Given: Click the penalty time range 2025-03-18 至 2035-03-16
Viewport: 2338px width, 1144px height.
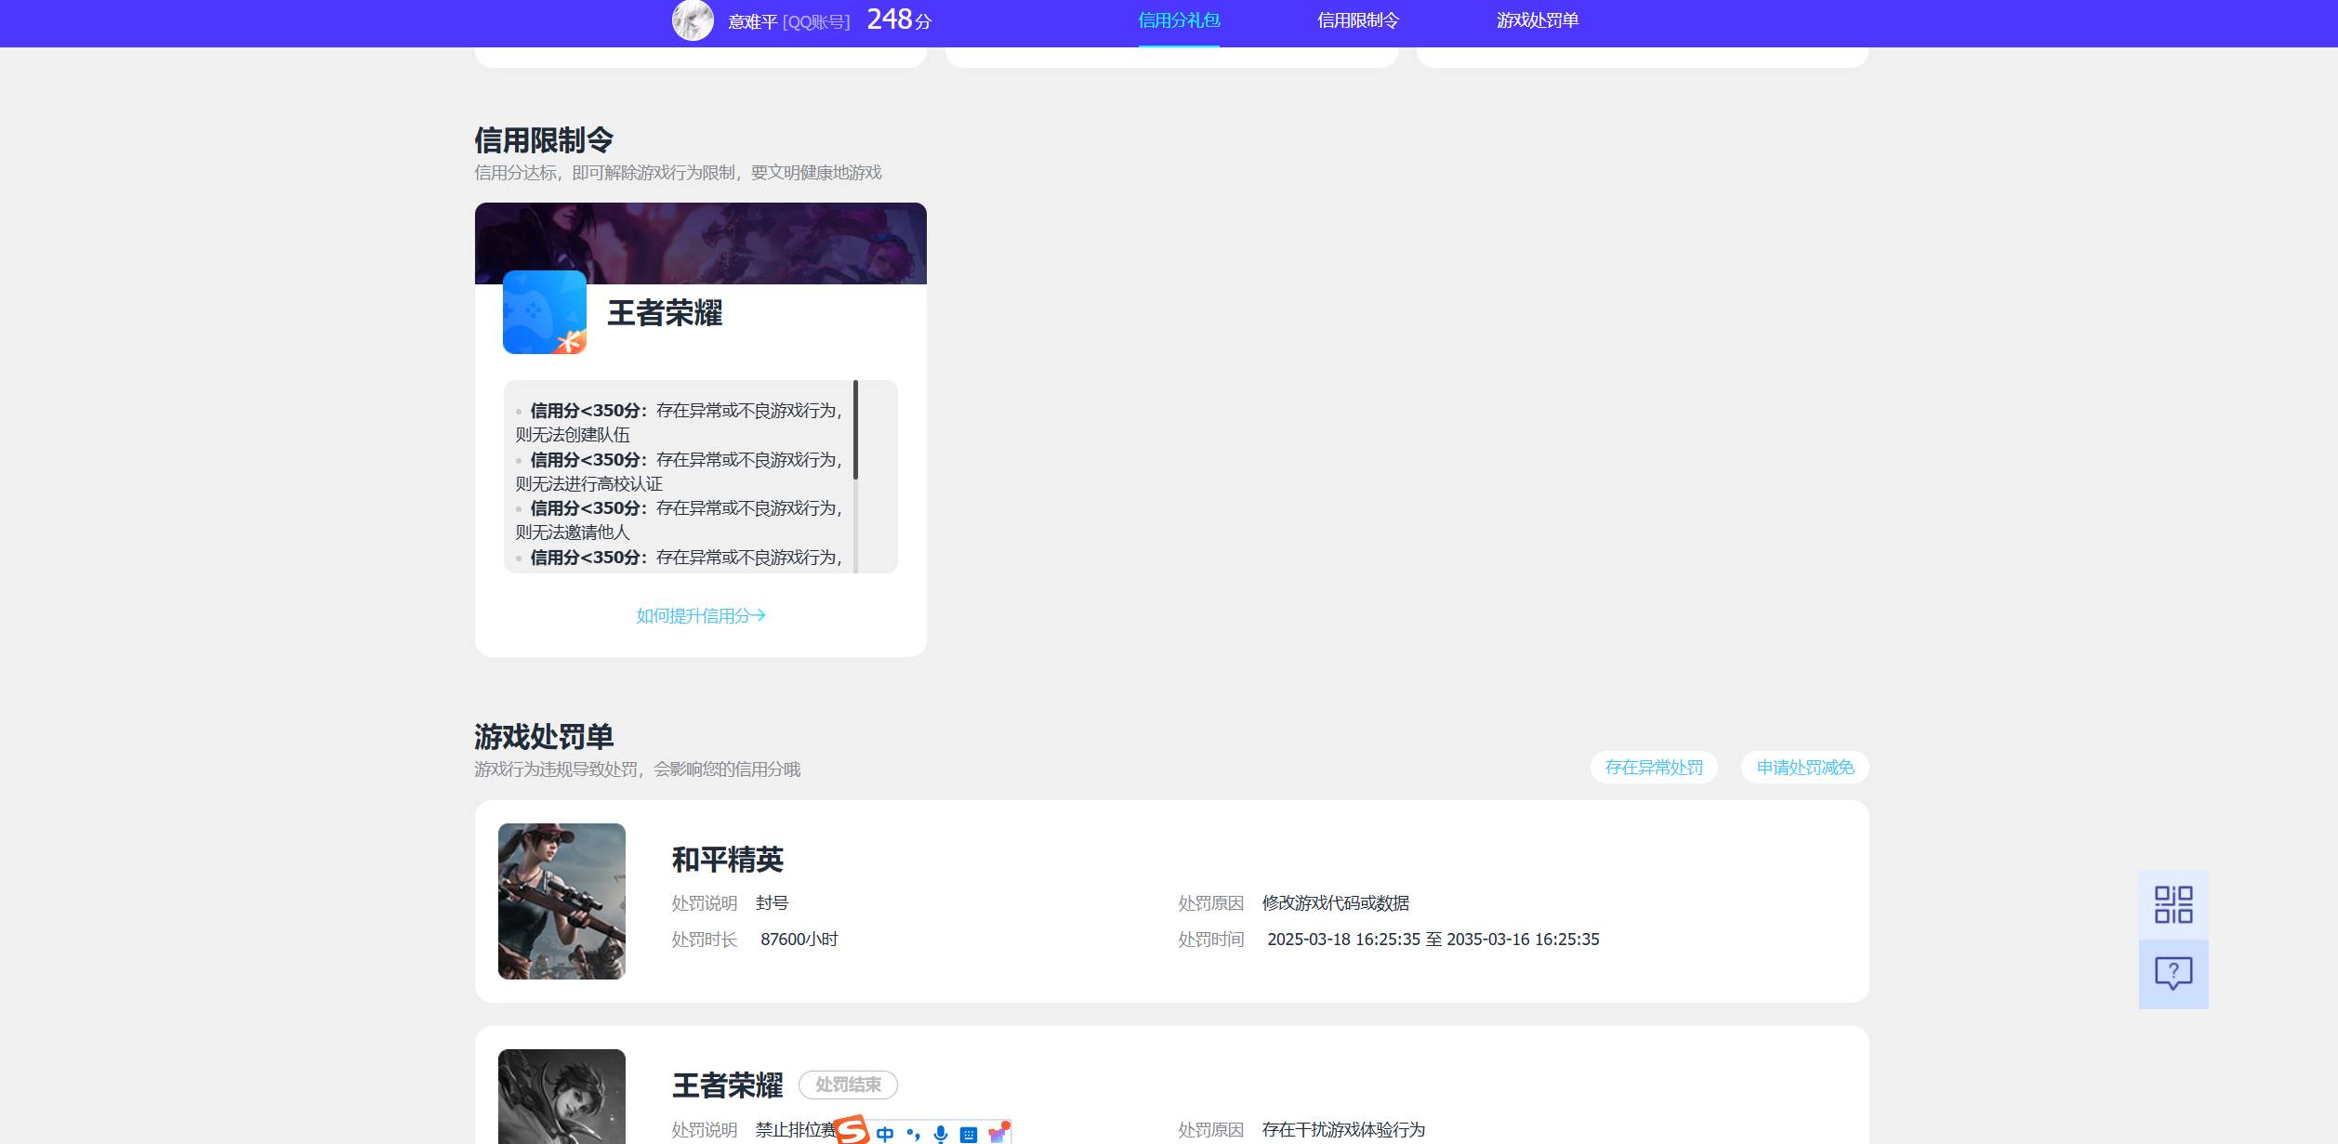Looking at the screenshot, I should click(x=1433, y=940).
